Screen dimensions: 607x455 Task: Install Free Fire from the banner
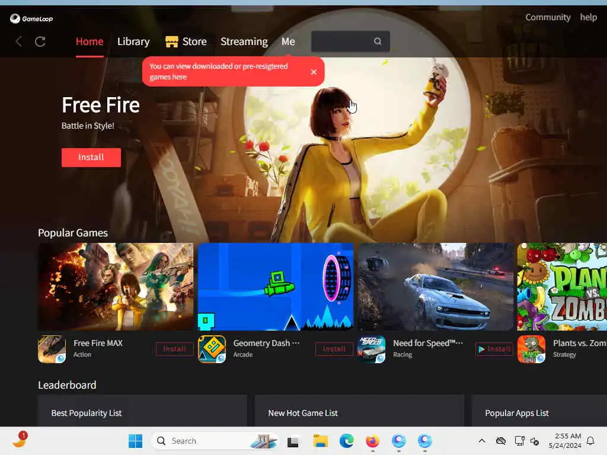click(91, 158)
